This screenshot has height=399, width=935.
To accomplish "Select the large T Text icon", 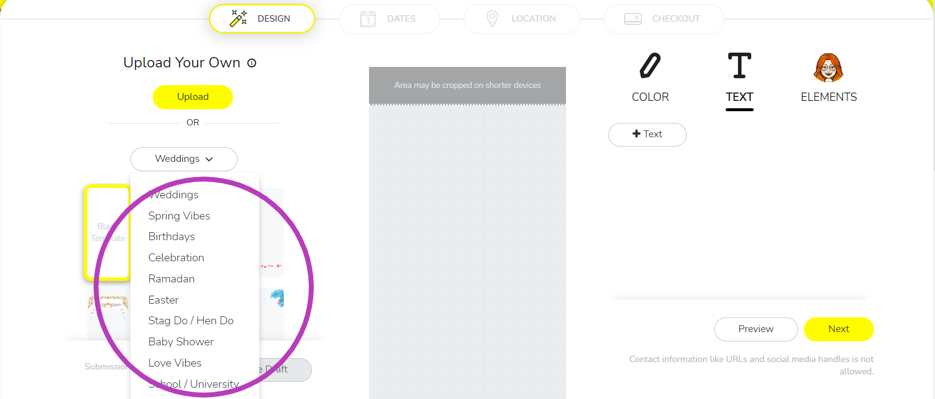I will tap(739, 65).
